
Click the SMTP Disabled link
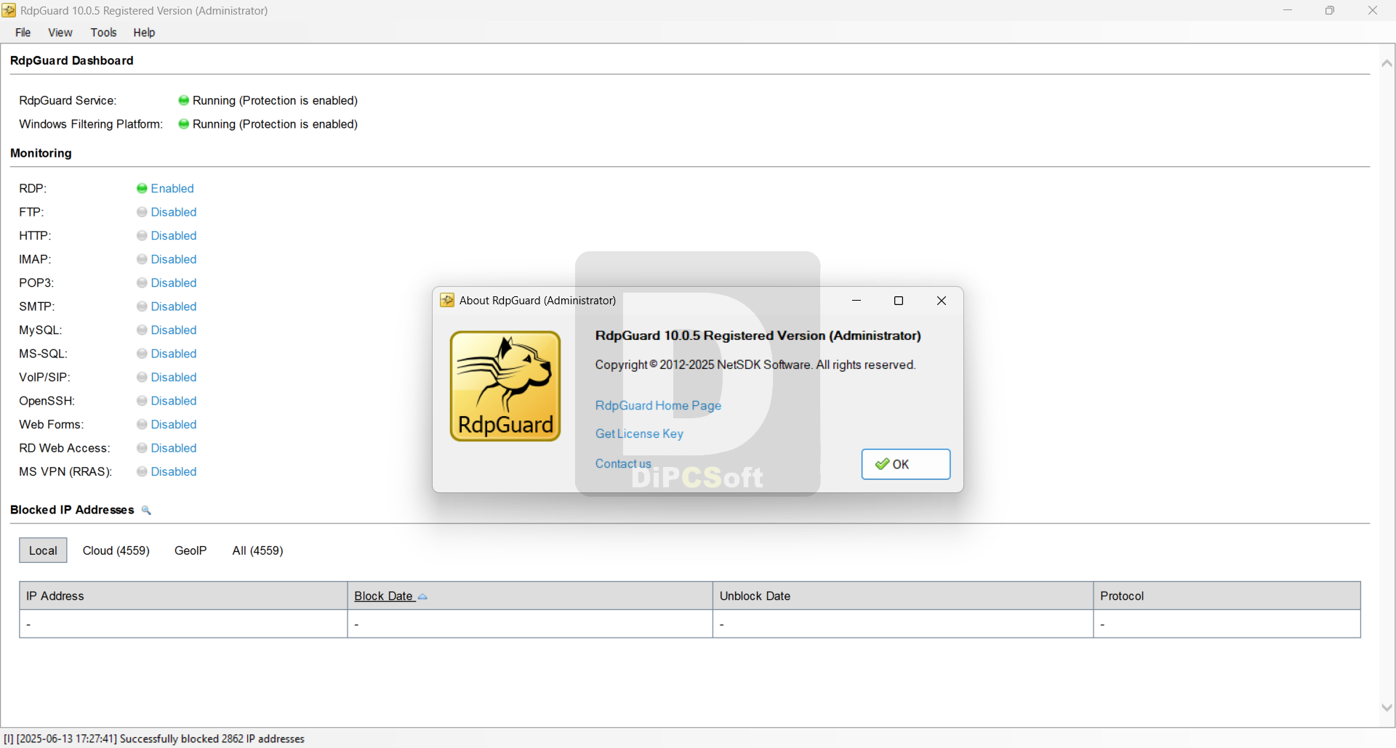tap(174, 306)
